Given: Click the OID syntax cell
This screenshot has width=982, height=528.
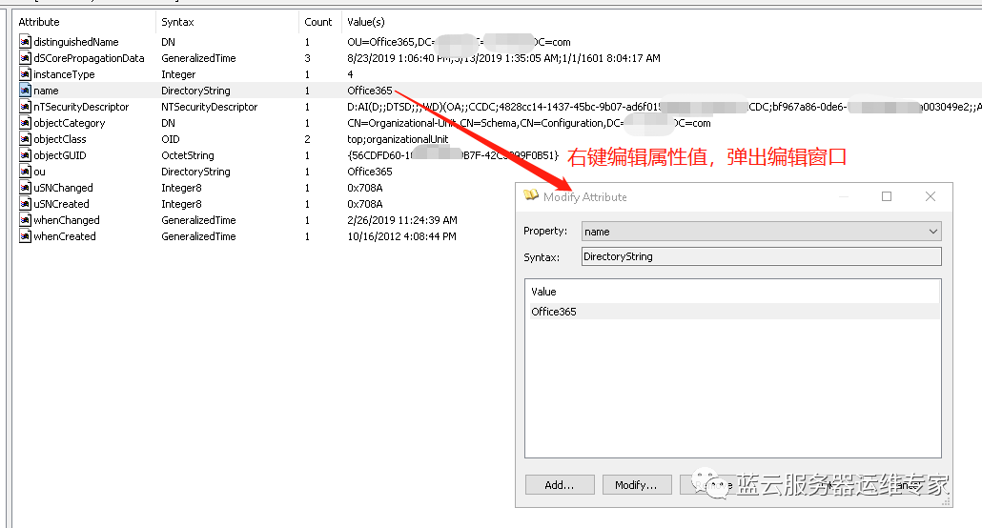Looking at the screenshot, I should tap(171, 139).
